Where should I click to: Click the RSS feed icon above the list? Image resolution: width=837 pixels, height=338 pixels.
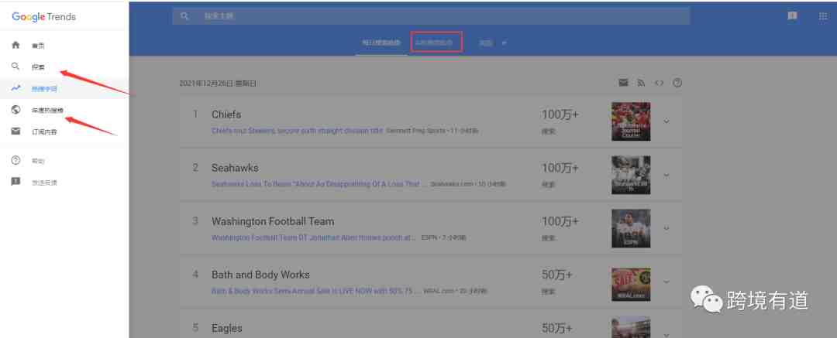(641, 83)
